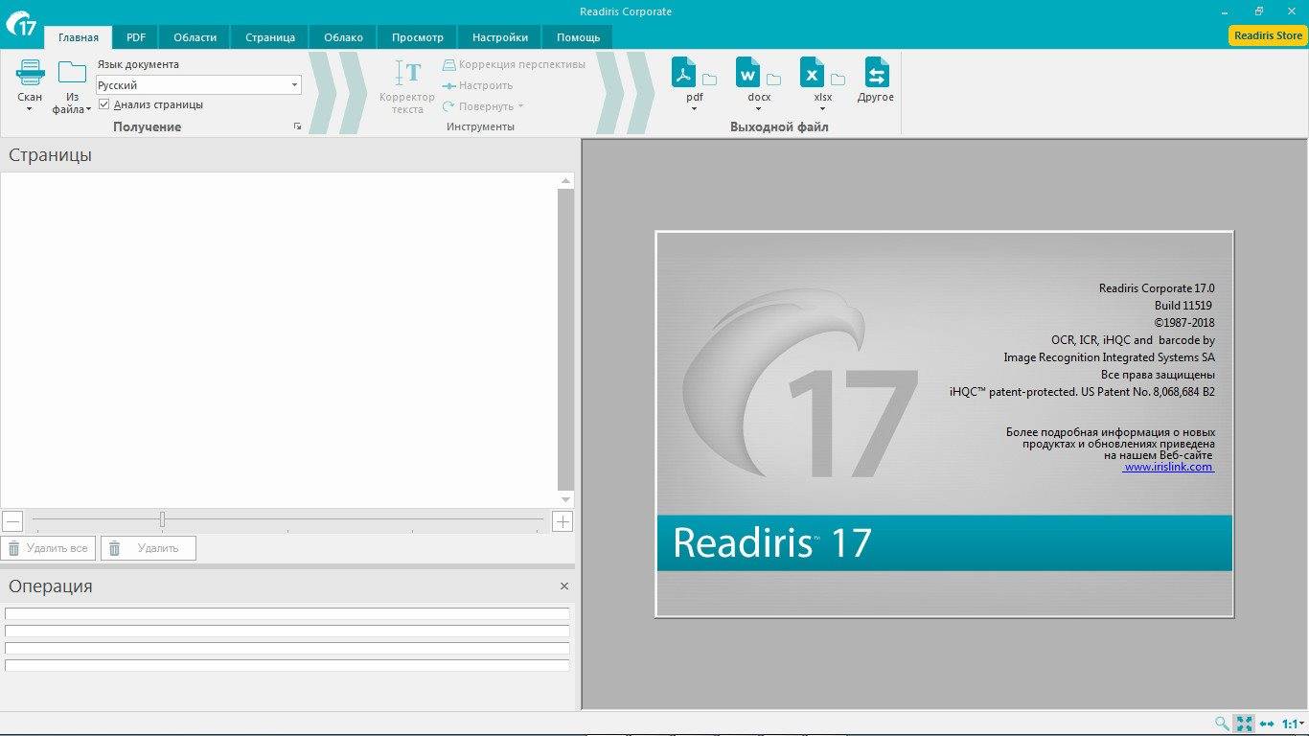The height and width of the screenshot is (736, 1309).
Task: Open the folder icon next to docx
Action: (773, 79)
